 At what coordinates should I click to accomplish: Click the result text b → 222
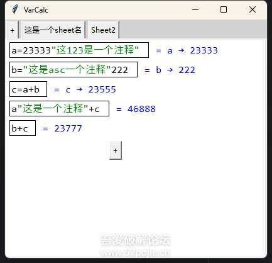176,70
